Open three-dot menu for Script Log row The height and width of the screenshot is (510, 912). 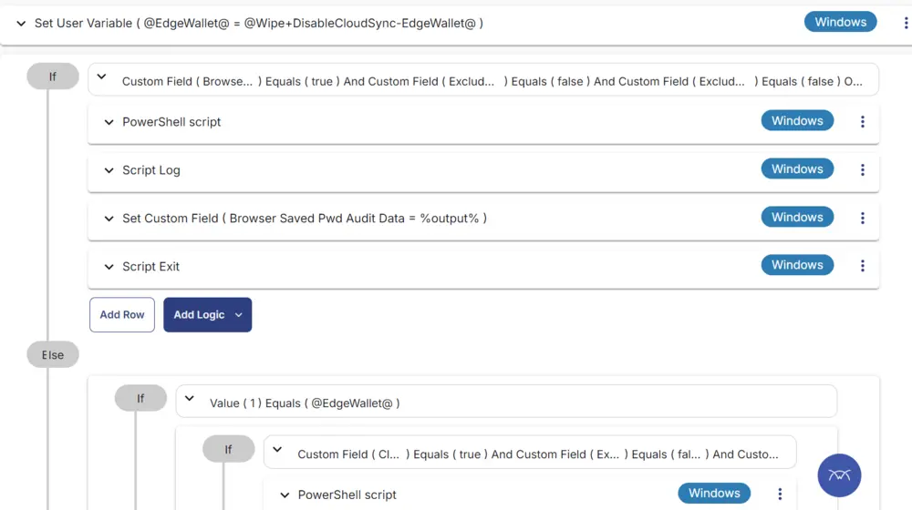pos(863,169)
